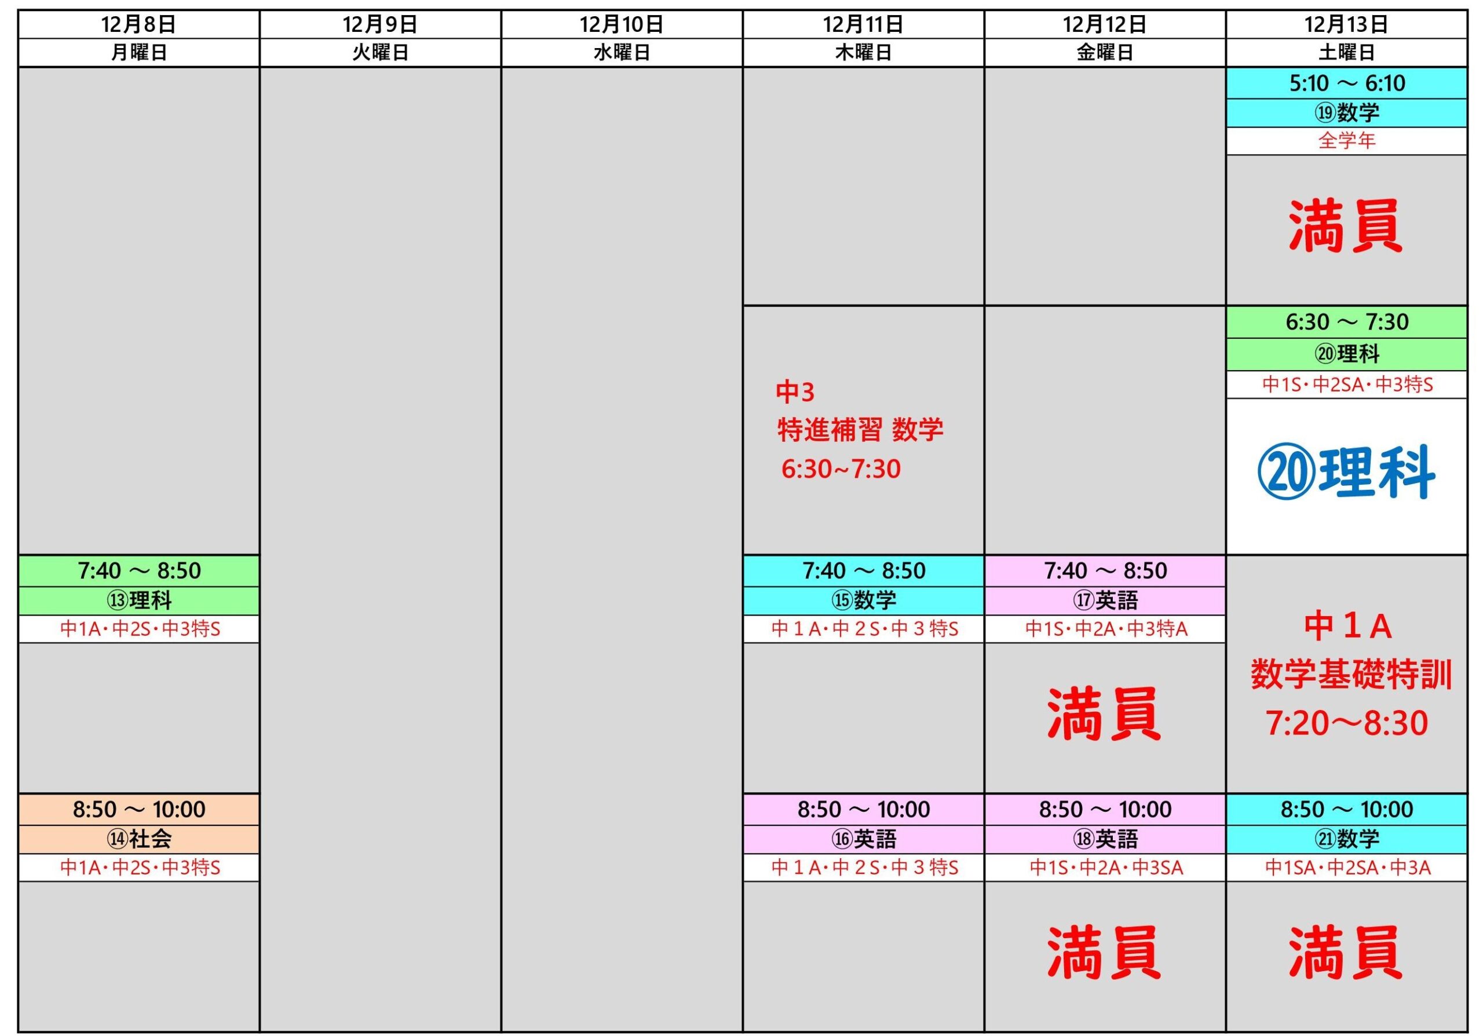Click the 全学年 grade label
The width and height of the screenshot is (1483, 1036).
(1346, 141)
